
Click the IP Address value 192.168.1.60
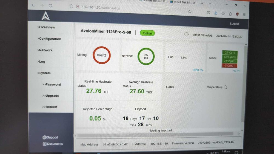coord(159,144)
